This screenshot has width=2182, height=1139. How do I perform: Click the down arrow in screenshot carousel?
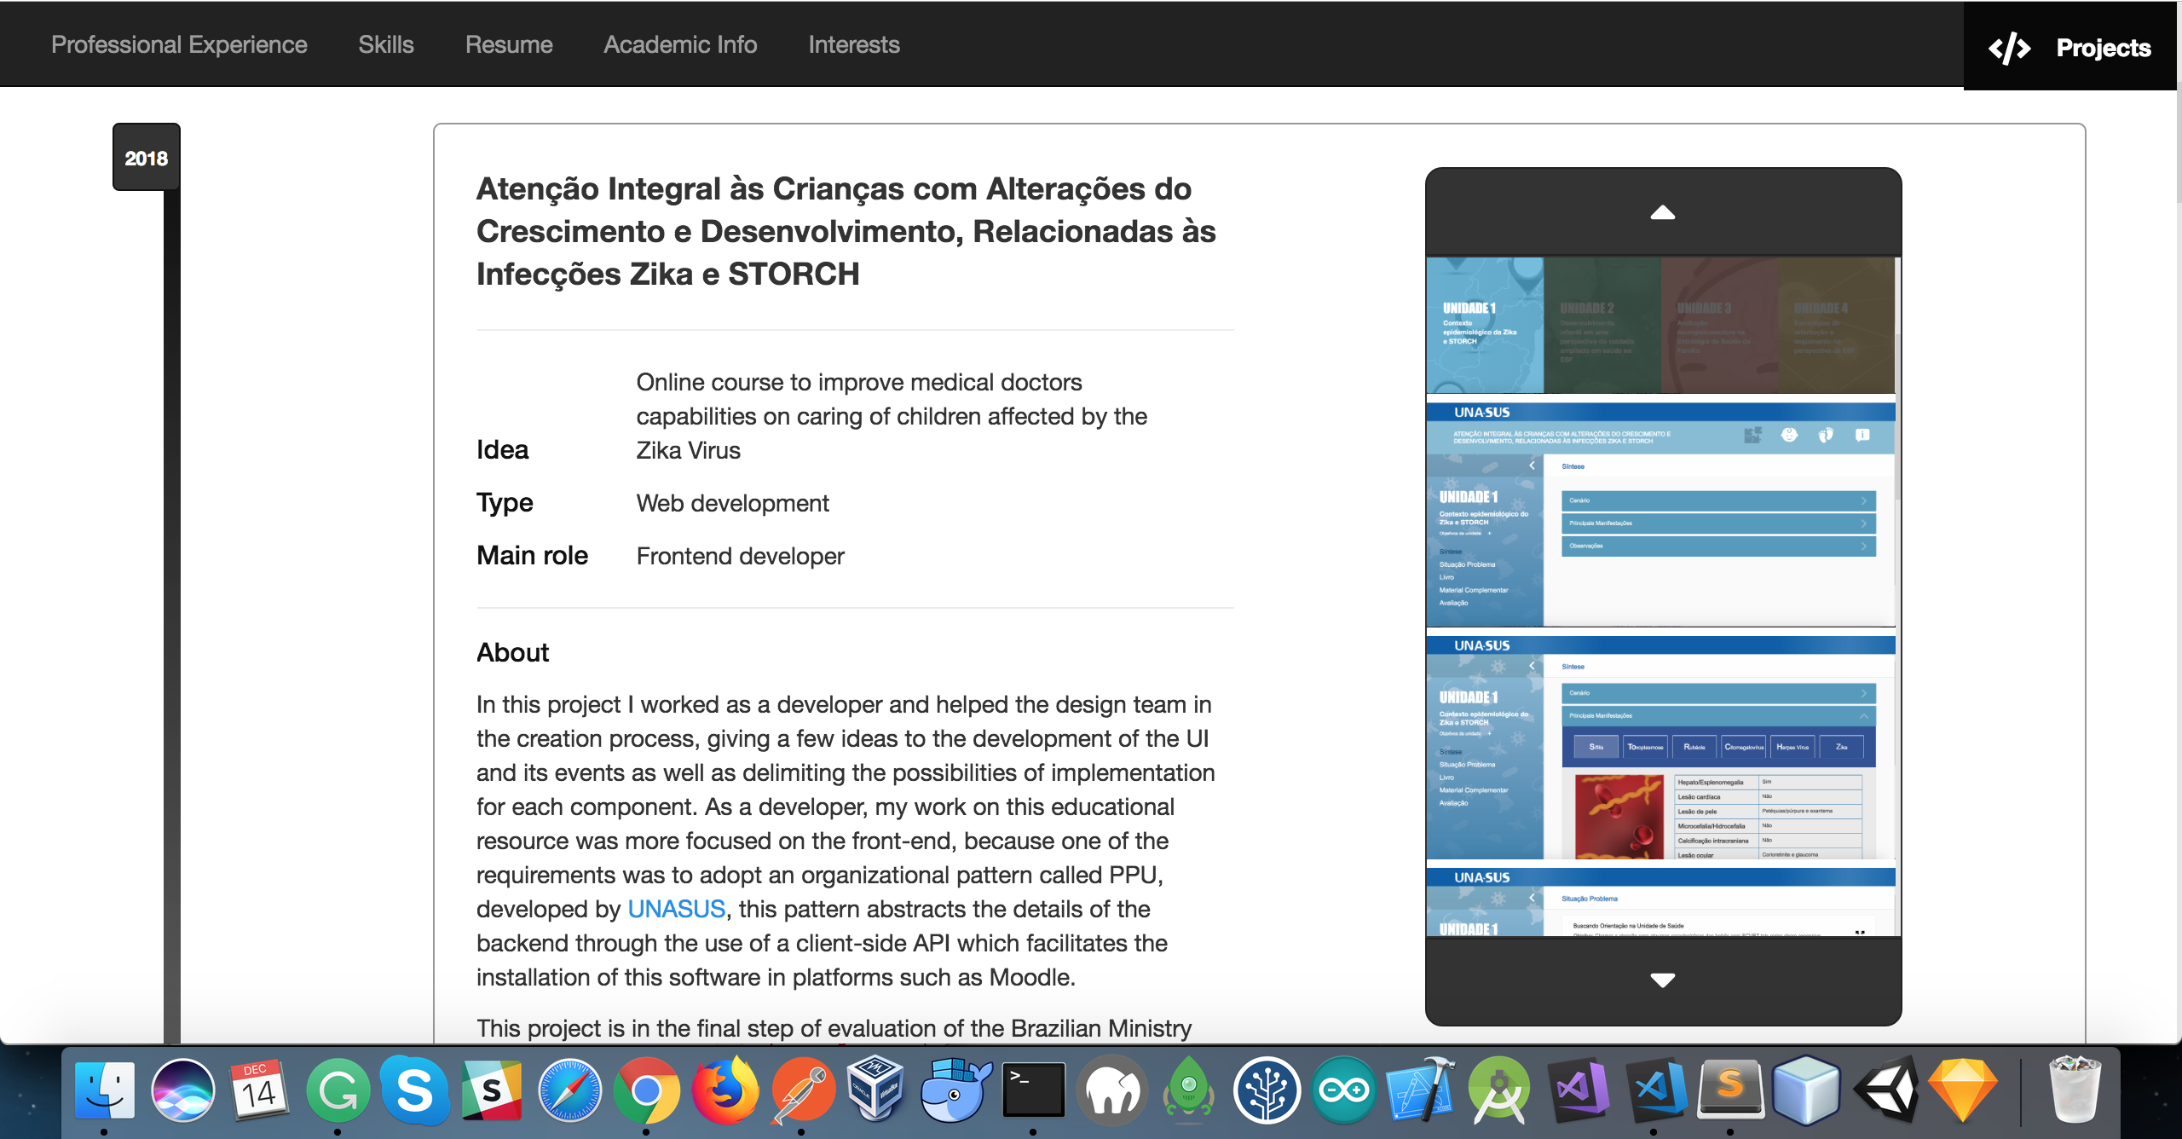click(x=1662, y=980)
